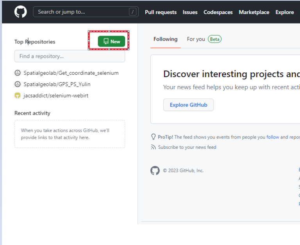Image resolution: width=300 pixels, height=245 pixels.
Task: Click the slash shortcut key in search
Action: click(x=134, y=12)
